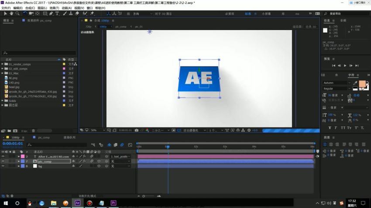Open the Autumn font family dropdown

[337, 83]
